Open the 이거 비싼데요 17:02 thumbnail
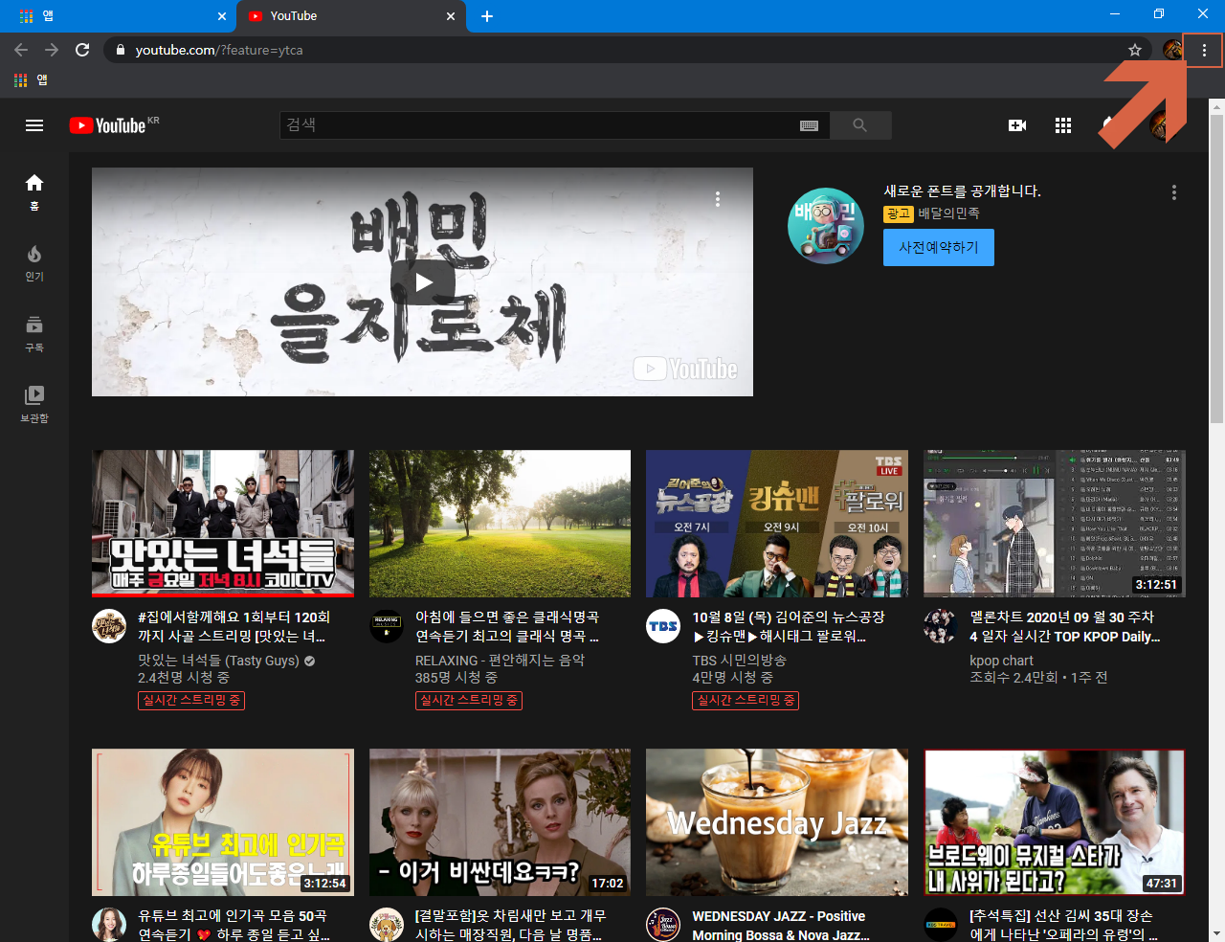Screen dimensions: 1225x942 tap(500, 822)
